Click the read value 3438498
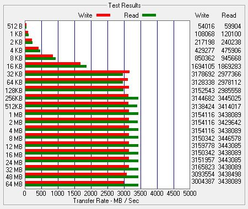Viewport: 248px width, 209px height. pos(229,174)
